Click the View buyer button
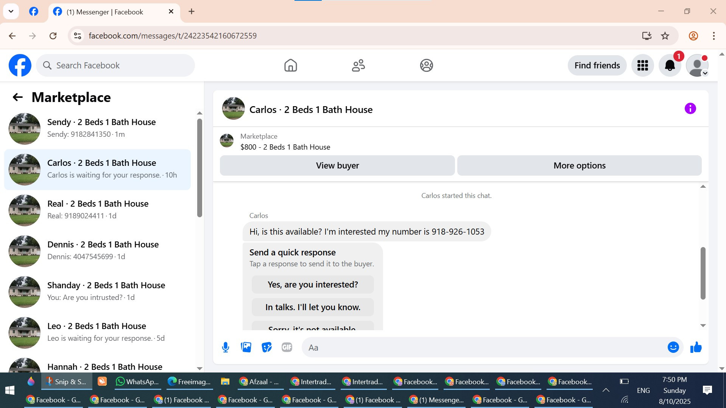Image resolution: width=726 pixels, height=408 pixels. tap(337, 165)
